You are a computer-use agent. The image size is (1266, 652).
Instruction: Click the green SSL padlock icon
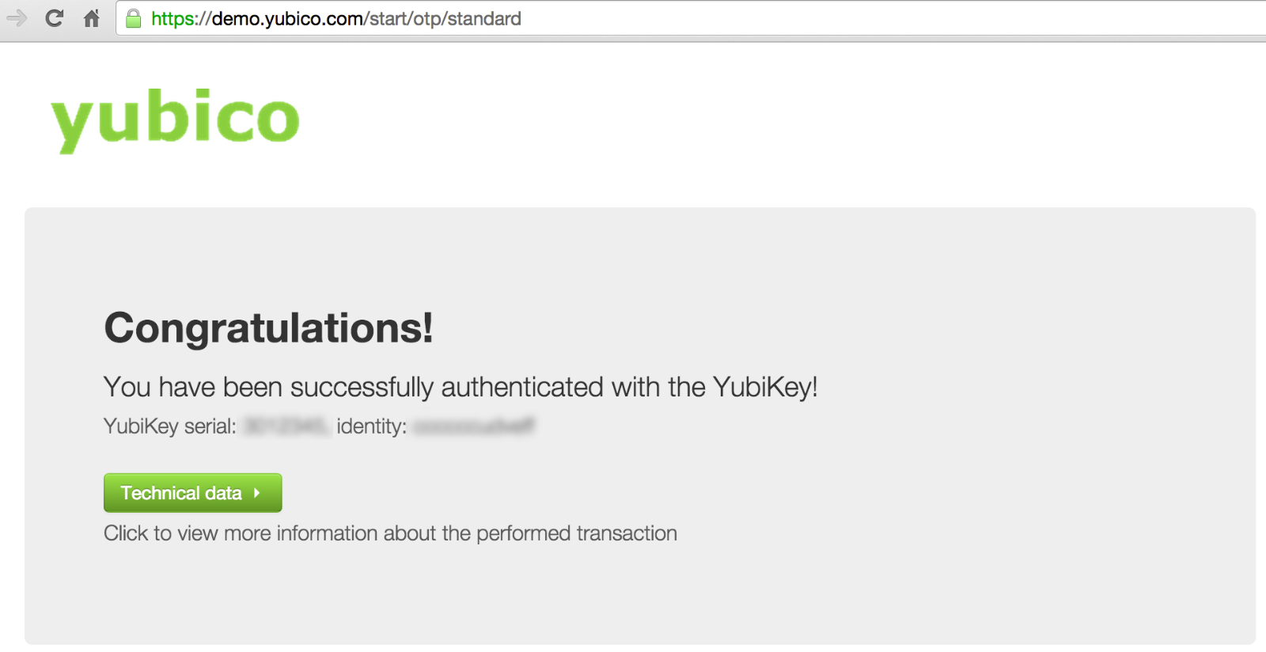[x=134, y=18]
